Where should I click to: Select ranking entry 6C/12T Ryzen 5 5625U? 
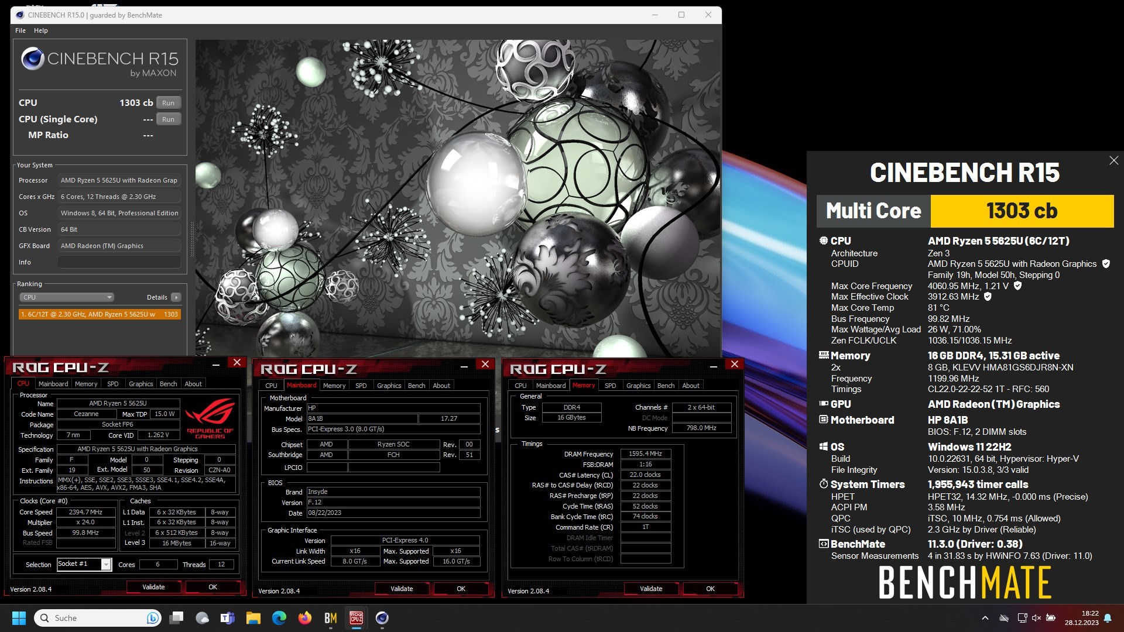click(100, 314)
